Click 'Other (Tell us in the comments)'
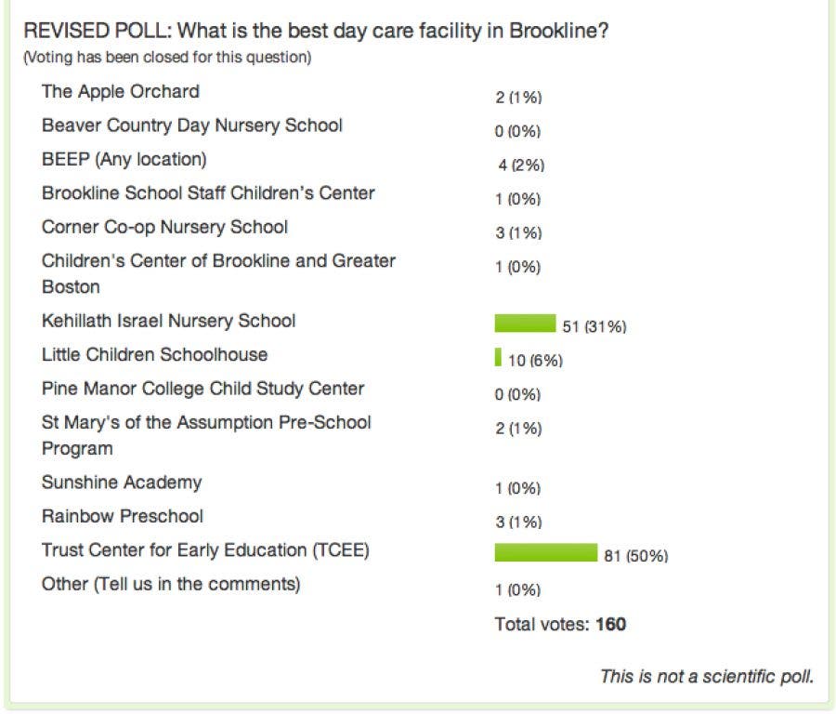 click(x=171, y=585)
